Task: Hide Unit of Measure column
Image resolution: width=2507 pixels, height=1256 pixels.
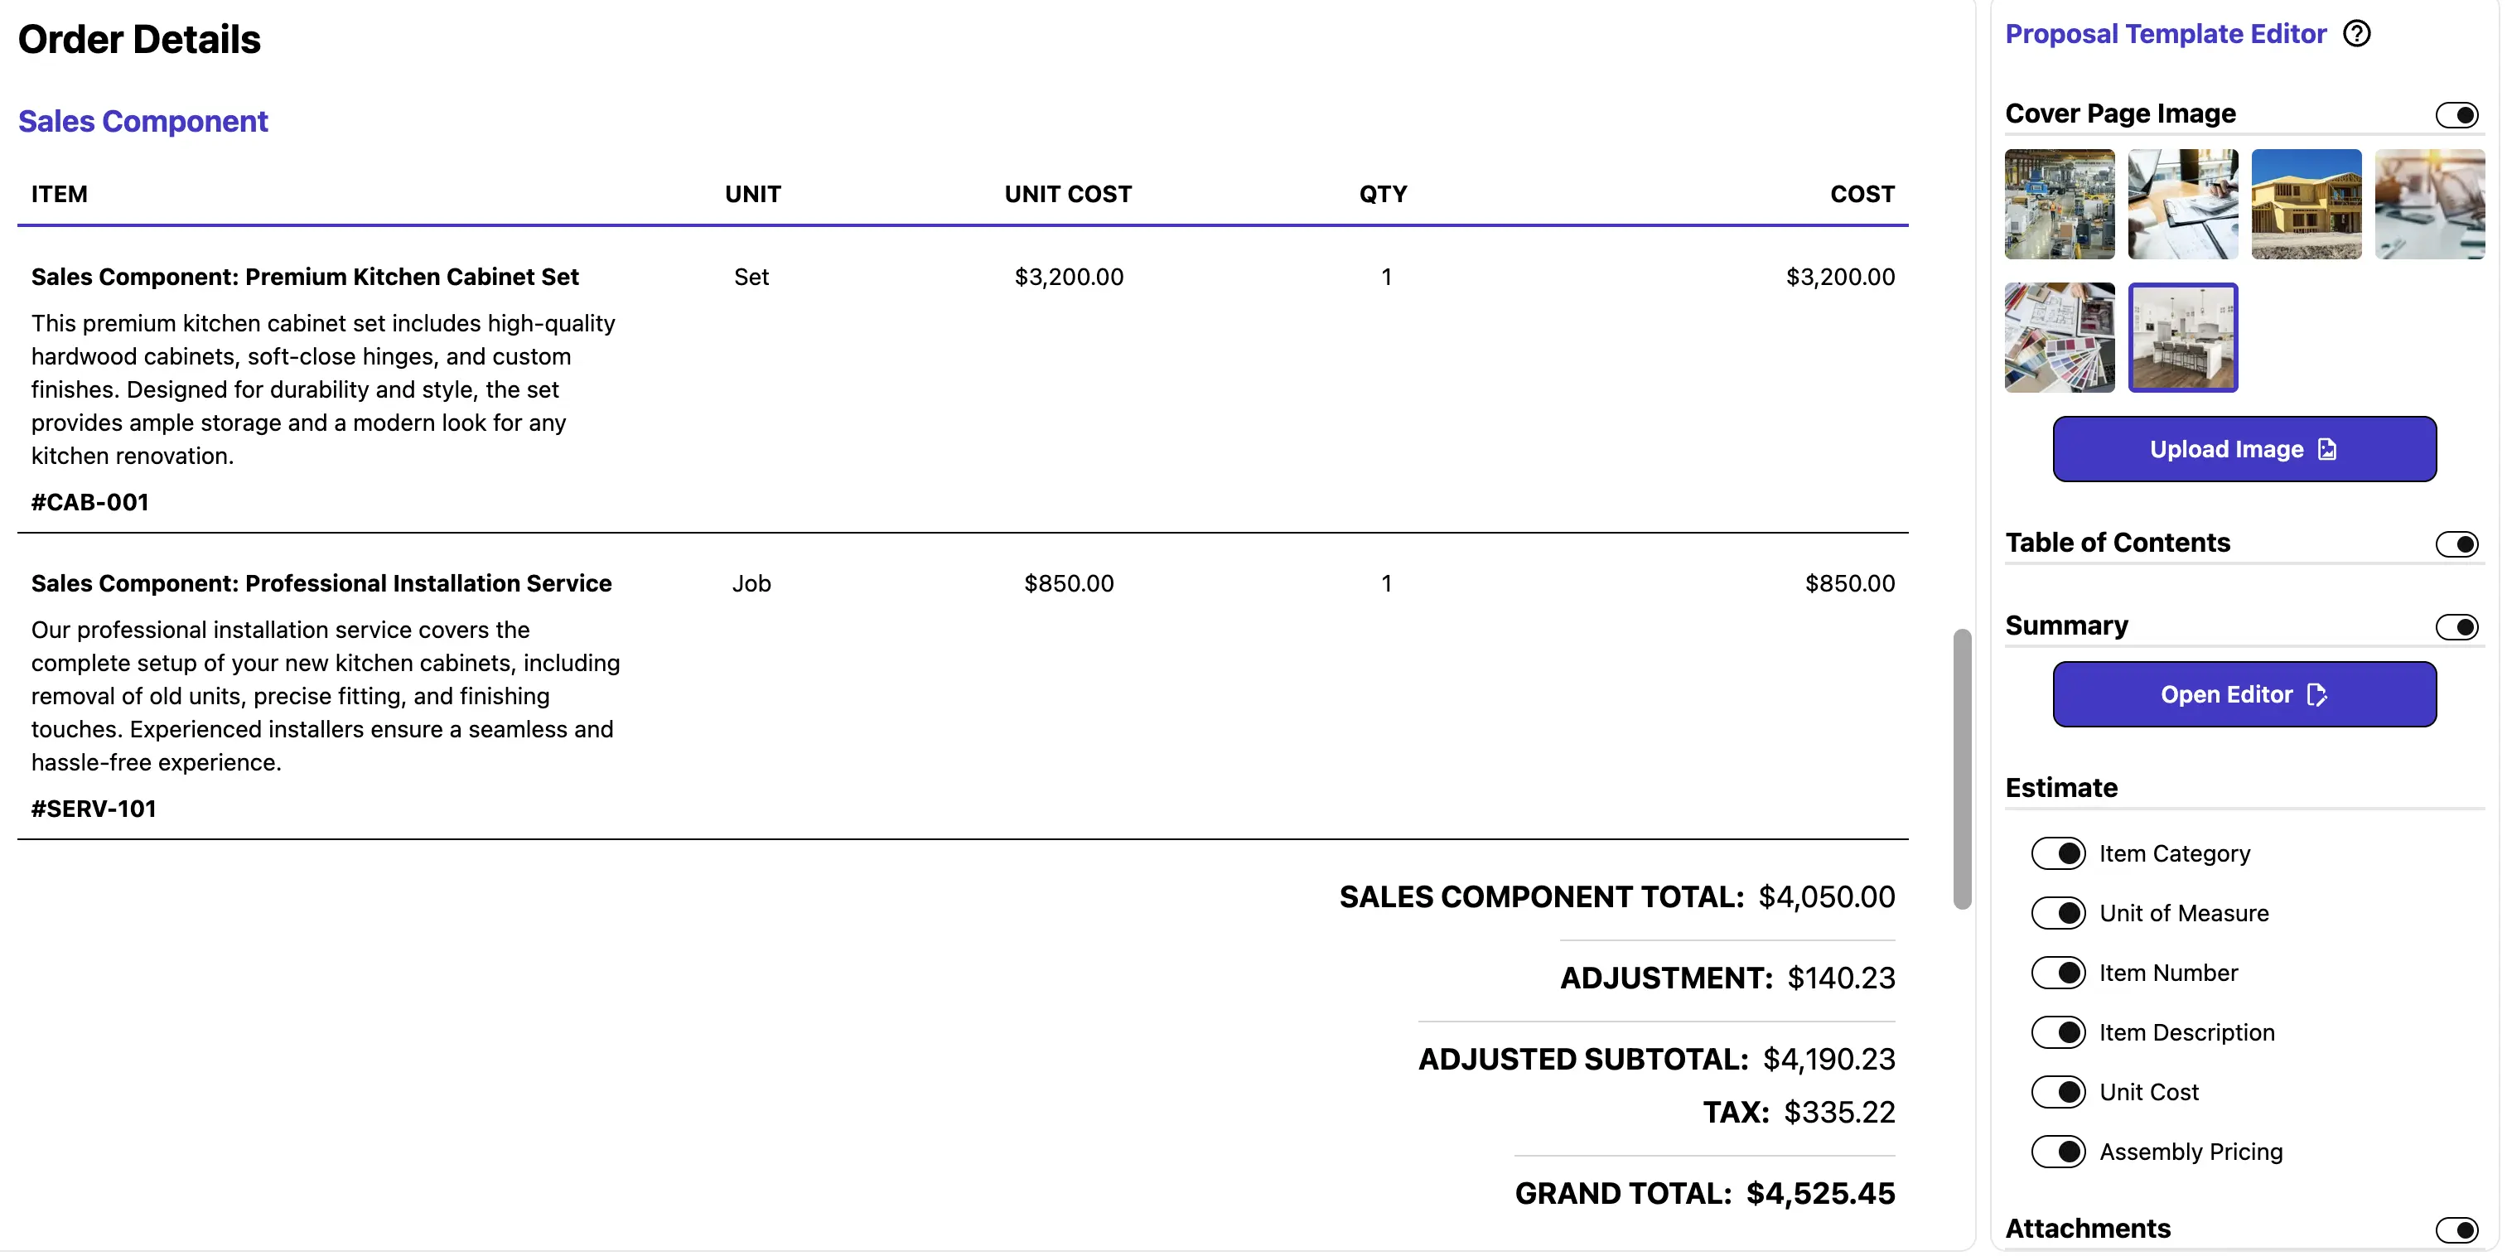Action: (x=2058, y=912)
